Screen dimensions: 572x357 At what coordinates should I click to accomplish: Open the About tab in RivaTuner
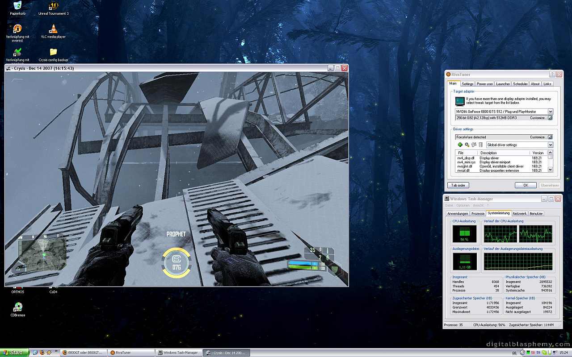click(535, 84)
